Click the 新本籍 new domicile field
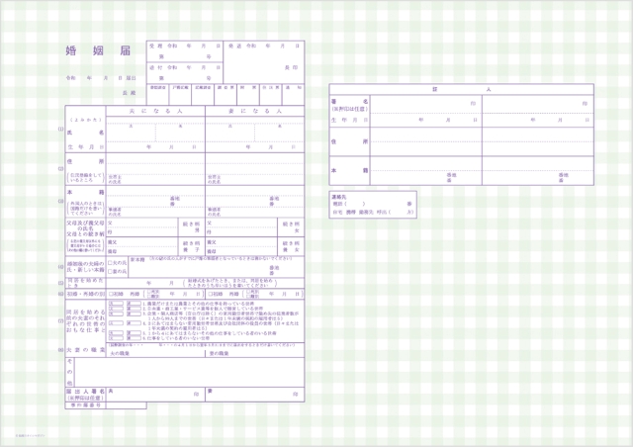Screen dimensions: 633x447 tap(216, 267)
